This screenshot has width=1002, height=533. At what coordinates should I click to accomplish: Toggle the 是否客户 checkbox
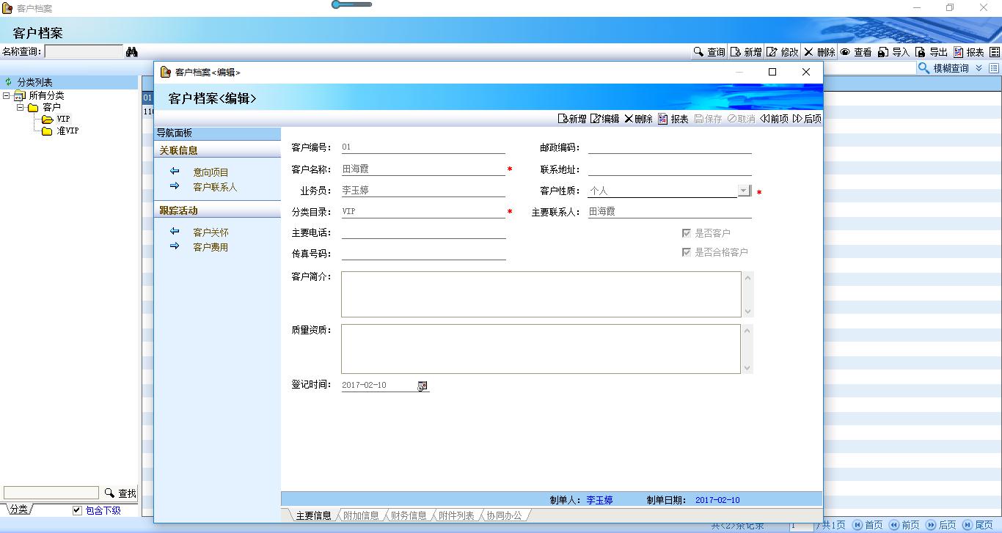pyautogui.click(x=687, y=233)
